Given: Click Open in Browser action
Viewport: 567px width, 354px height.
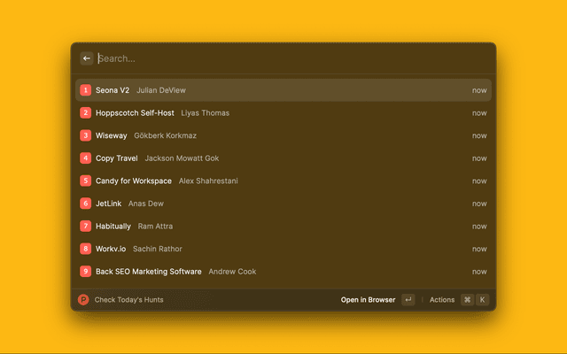Looking at the screenshot, I should click(x=369, y=300).
